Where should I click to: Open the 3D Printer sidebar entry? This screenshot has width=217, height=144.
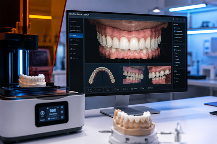[76, 58]
